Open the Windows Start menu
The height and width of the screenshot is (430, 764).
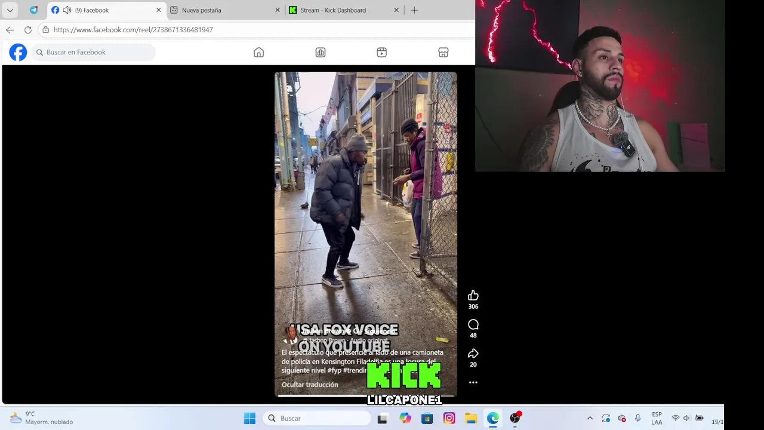tap(249, 418)
